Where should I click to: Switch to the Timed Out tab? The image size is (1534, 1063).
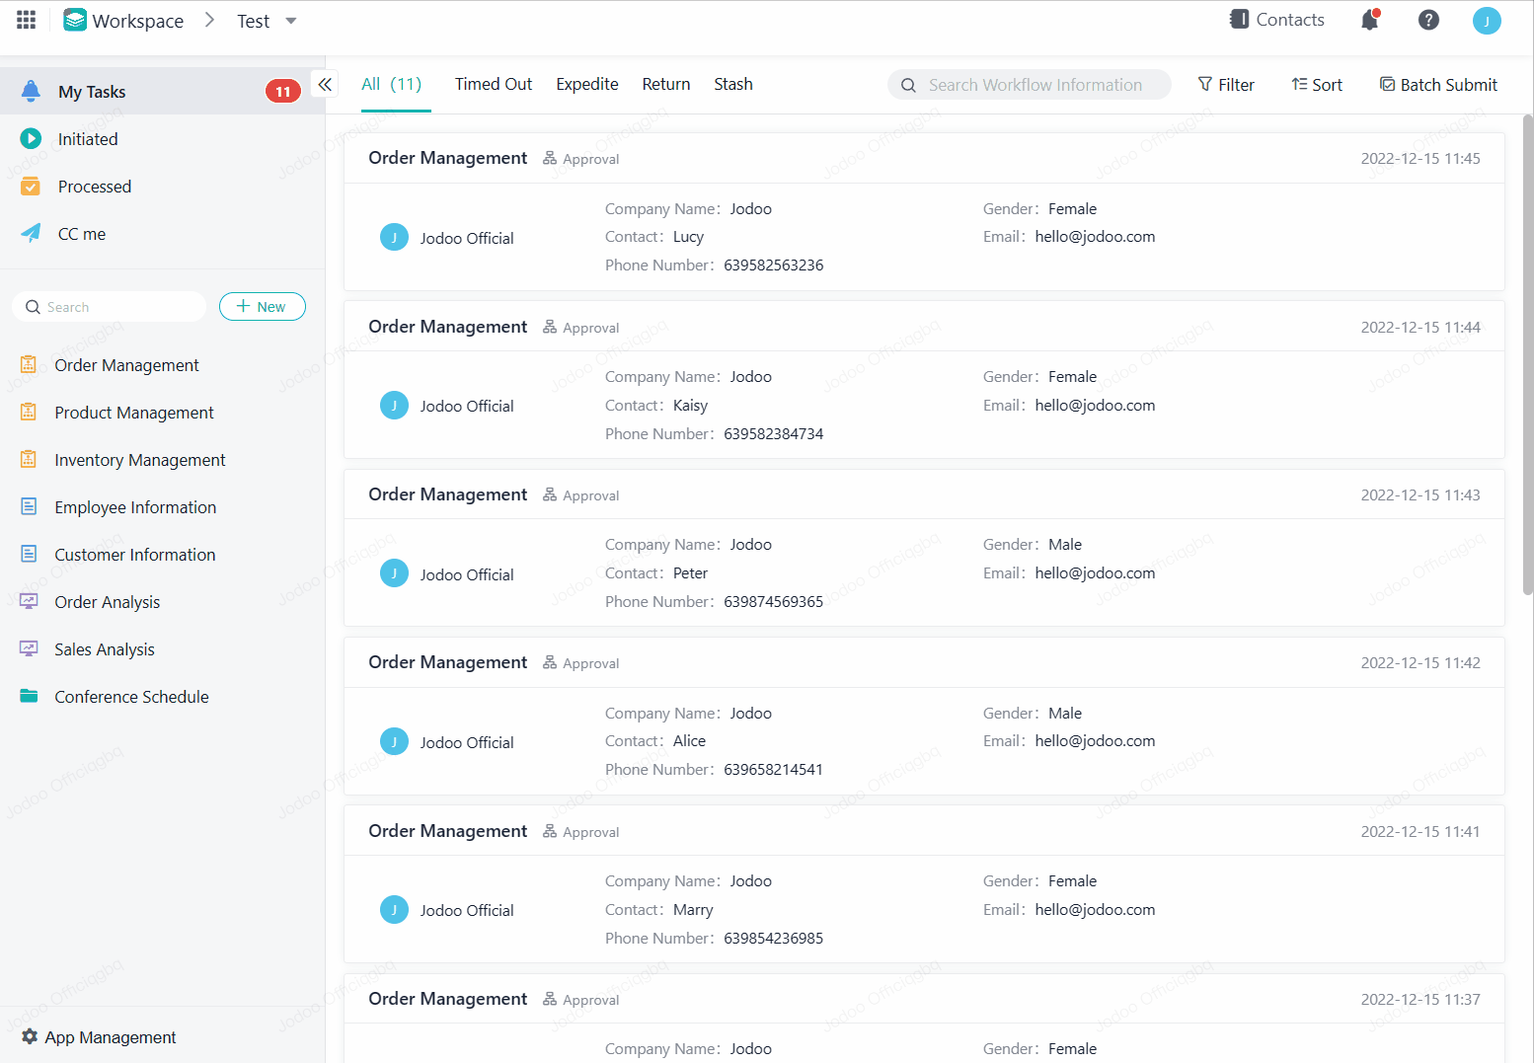coord(493,85)
